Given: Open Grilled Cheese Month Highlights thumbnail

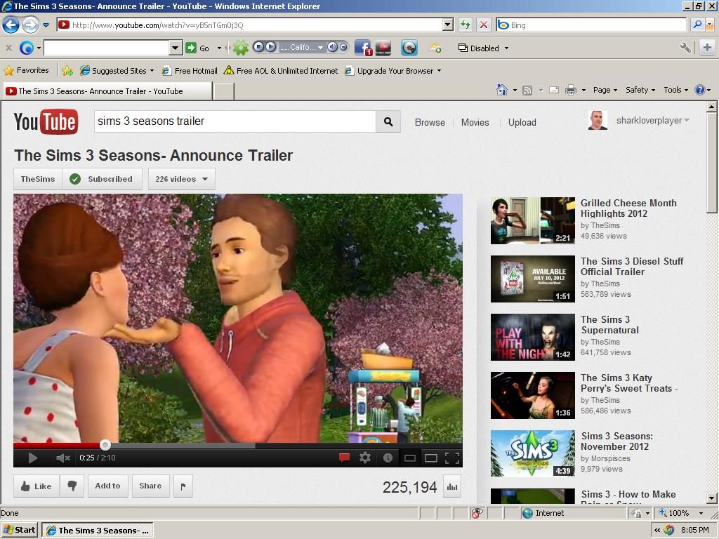Looking at the screenshot, I should (x=533, y=220).
